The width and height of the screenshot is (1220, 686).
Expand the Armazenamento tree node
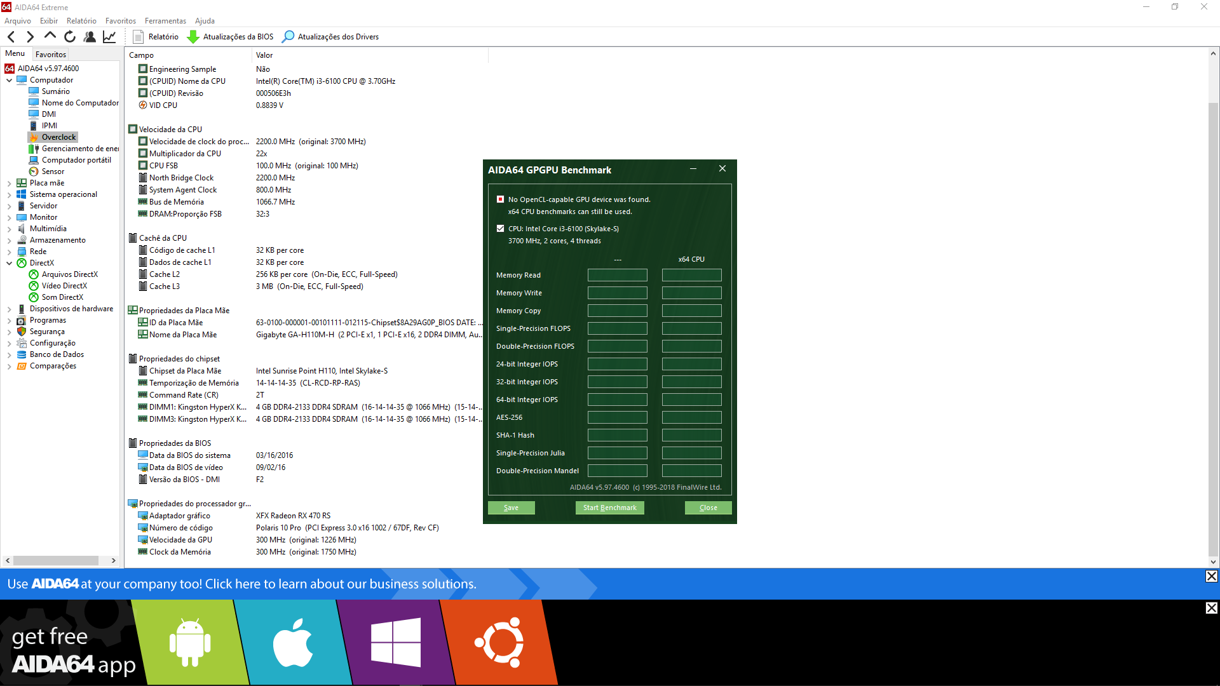[10, 240]
